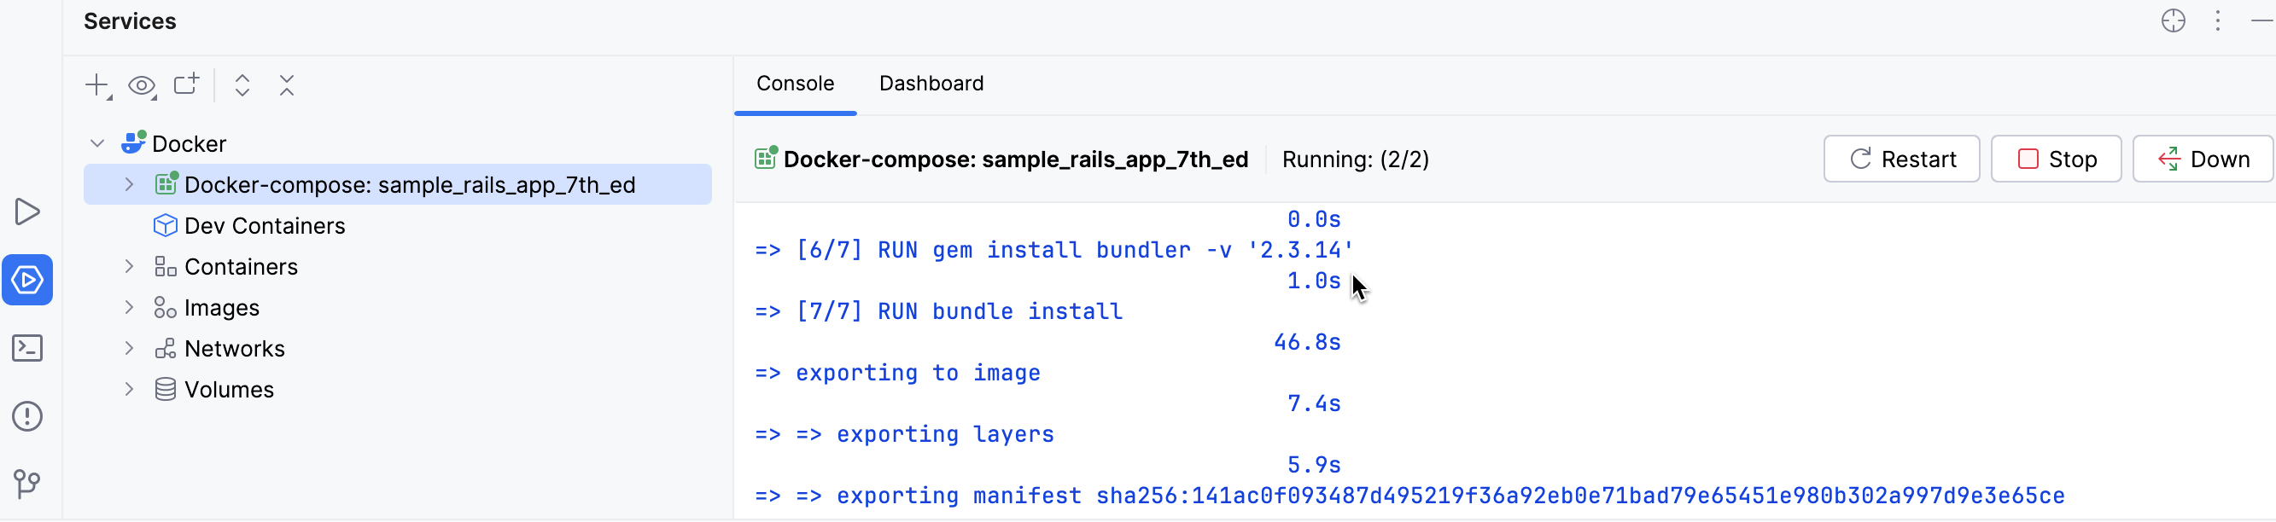Expand the Containers tree node
The height and width of the screenshot is (522, 2276).
pos(130,267)
